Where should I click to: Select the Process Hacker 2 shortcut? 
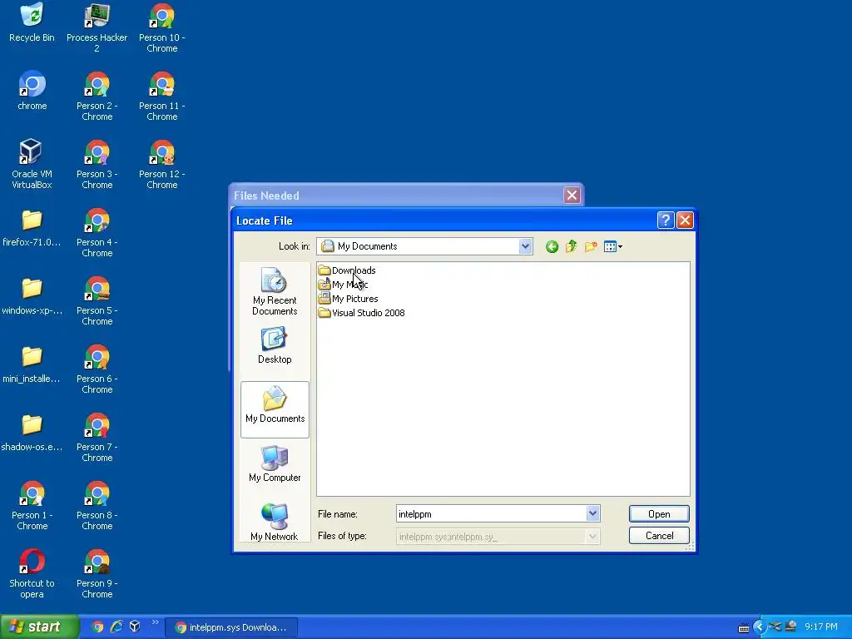pyautogui.click(x=97, y=27)
